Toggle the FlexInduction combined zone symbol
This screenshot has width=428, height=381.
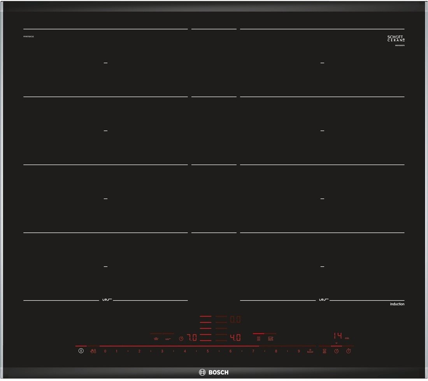click(x=258, y=339)
